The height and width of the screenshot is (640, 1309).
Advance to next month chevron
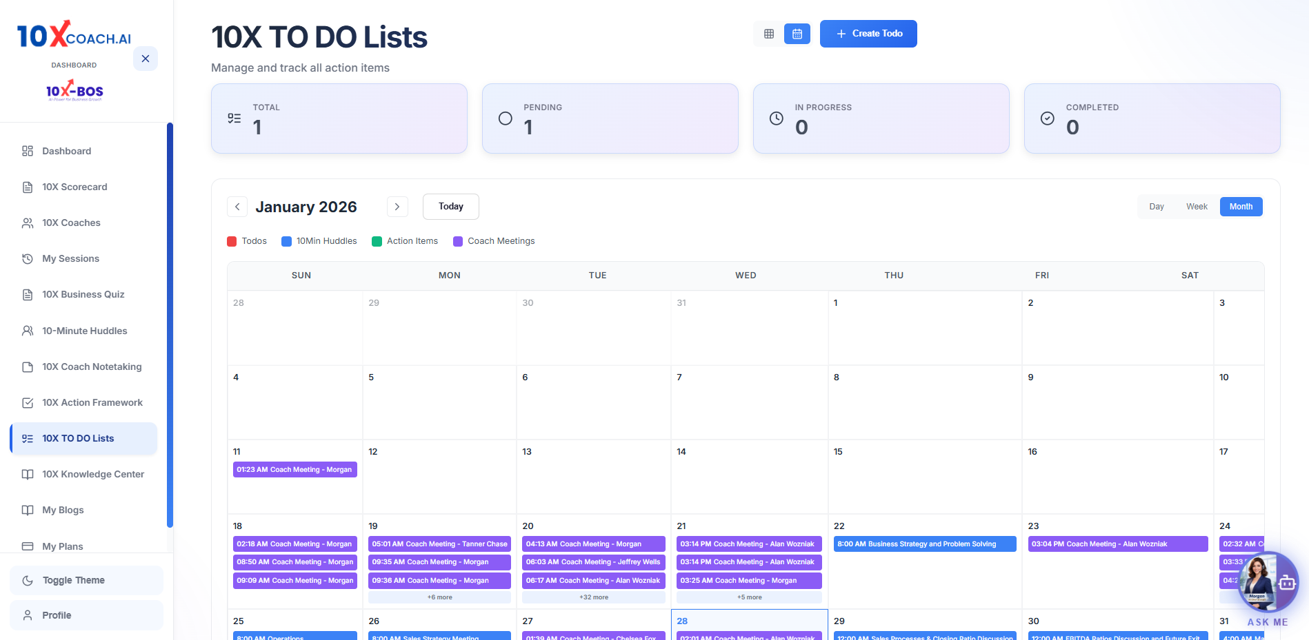(x=397, y=207)
